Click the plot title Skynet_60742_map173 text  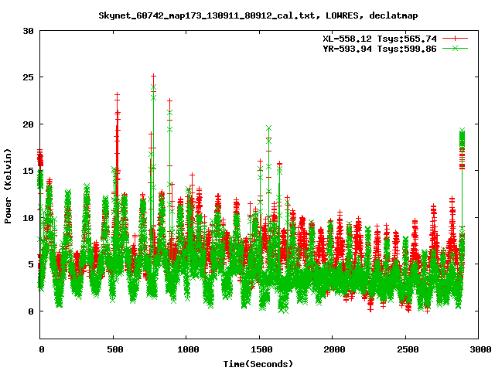(x=258, y=15)
